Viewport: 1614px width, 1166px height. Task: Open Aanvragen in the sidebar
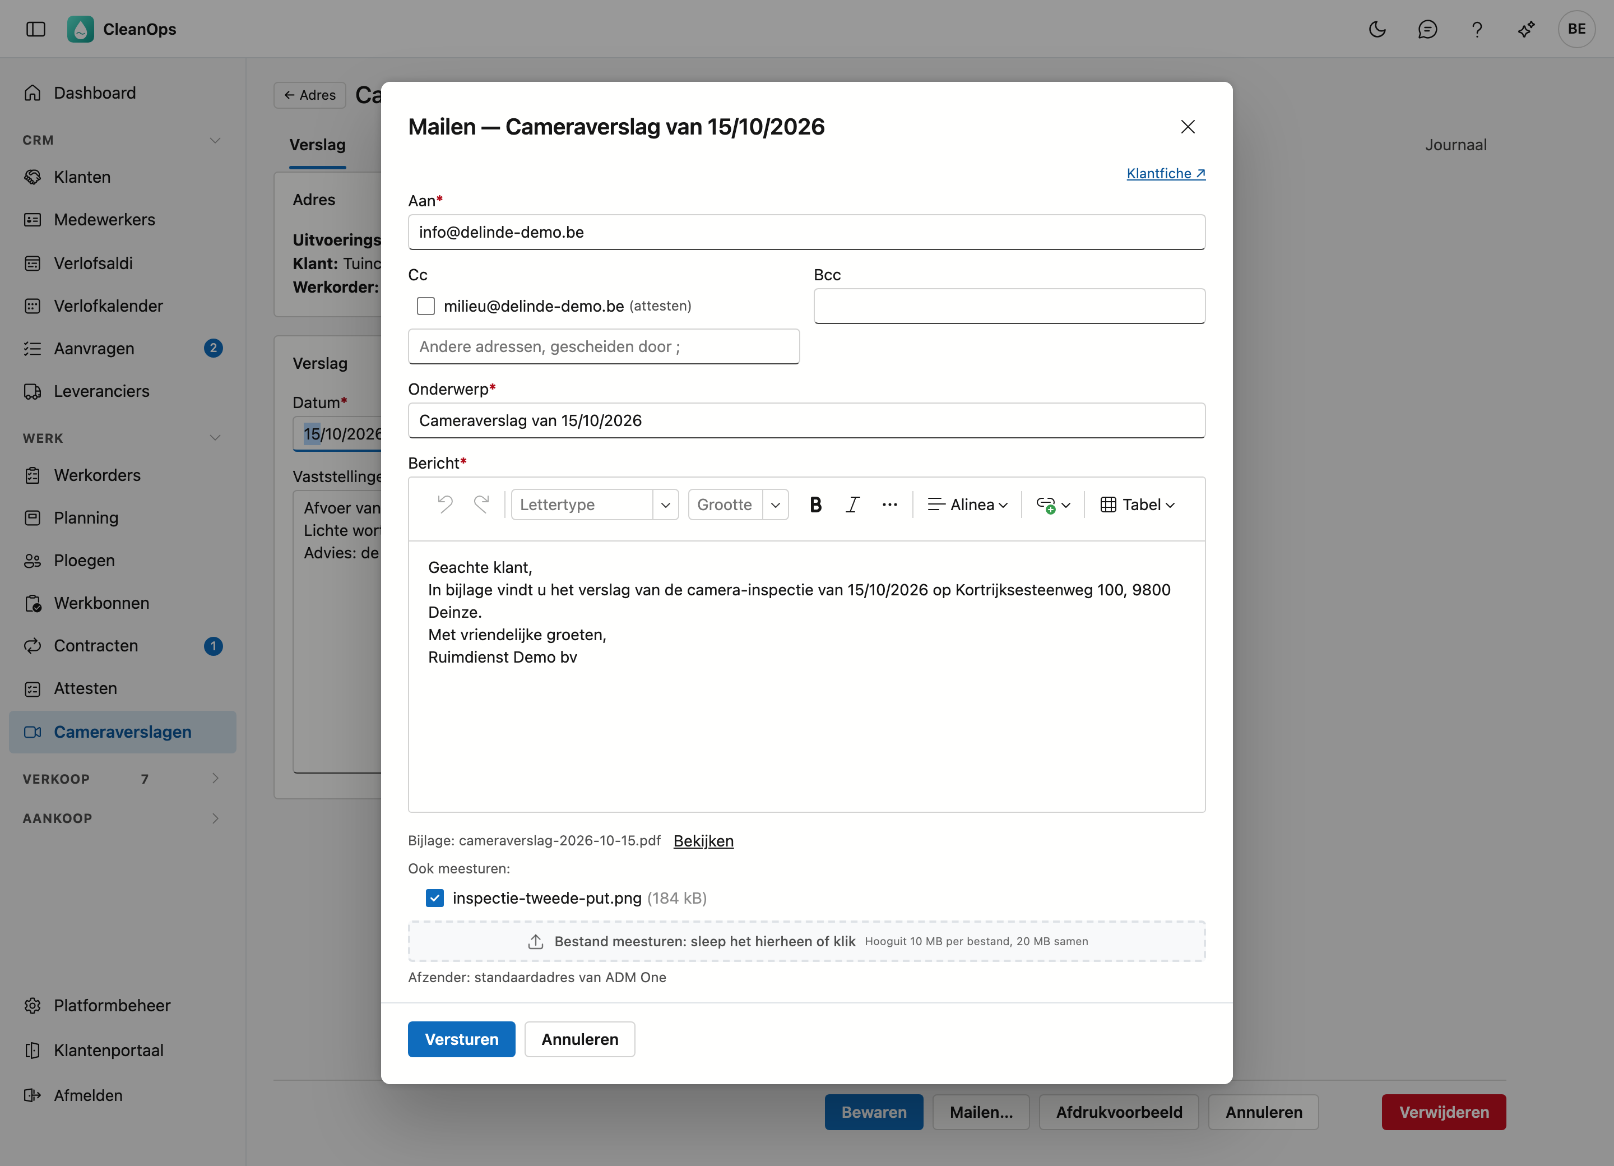coord(122,348)
